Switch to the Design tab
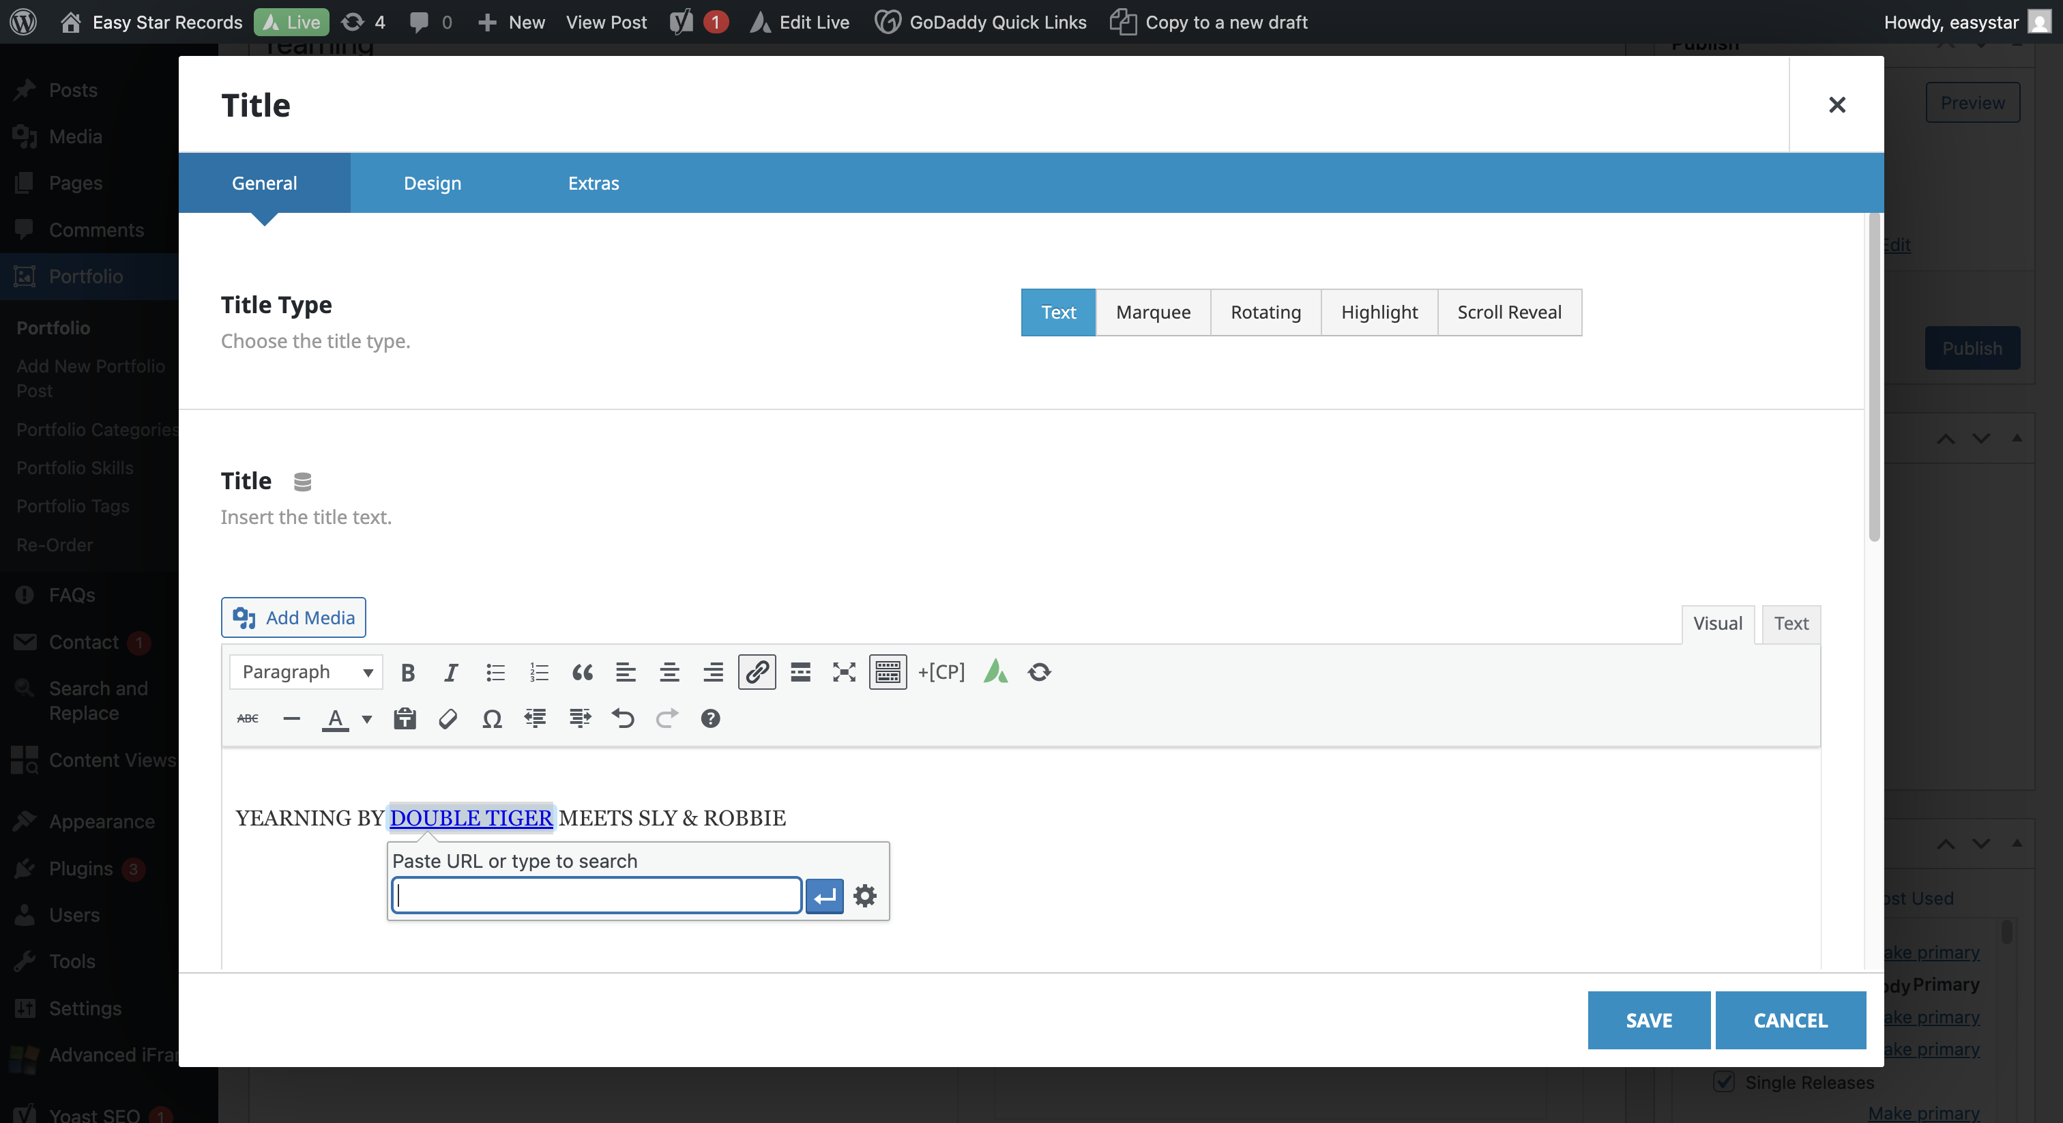2063x1123 pixels. point(433,184)
